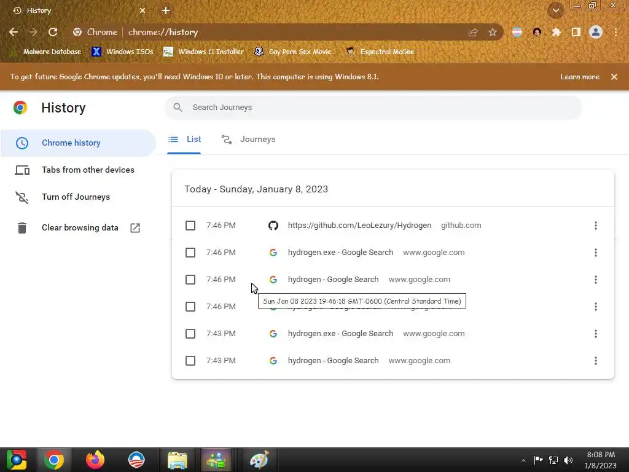Open the Malware Database bookmark
This screenshot has height=472, width=629.
tap(45, 52)
